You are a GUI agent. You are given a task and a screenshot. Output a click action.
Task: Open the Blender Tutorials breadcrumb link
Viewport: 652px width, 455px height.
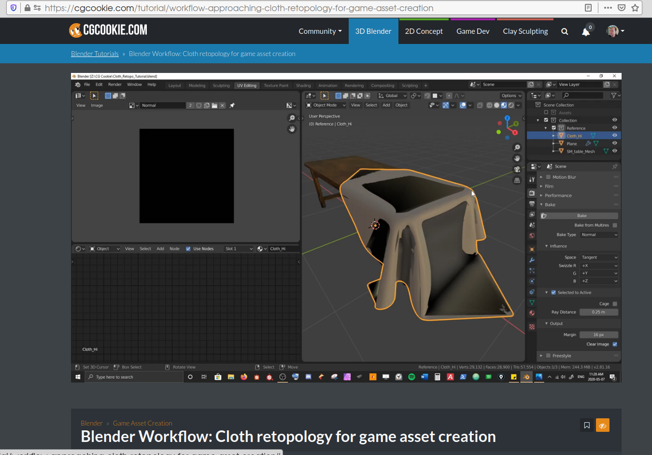click(x=95, y=54)
